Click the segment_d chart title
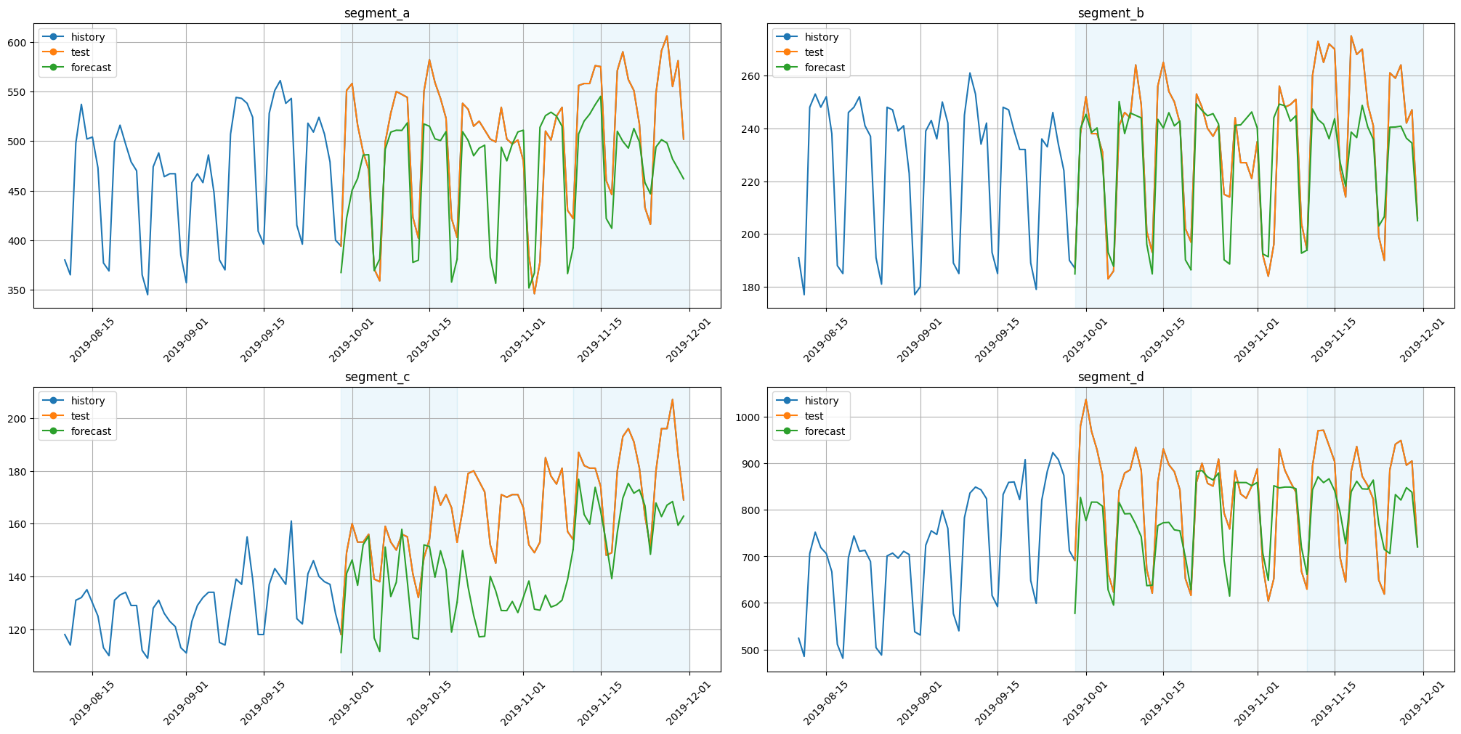1461x734 pixels. coord(1111,377)
